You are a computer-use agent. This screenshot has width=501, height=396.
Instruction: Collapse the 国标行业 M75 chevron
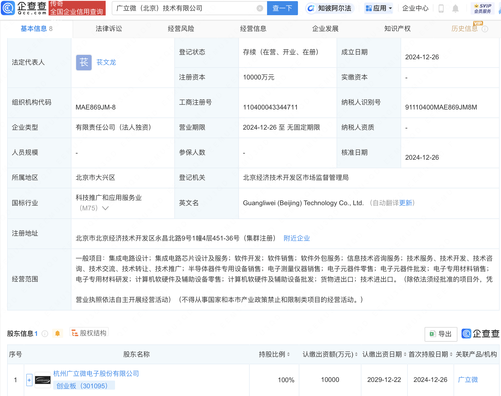[x=105, y=209]
